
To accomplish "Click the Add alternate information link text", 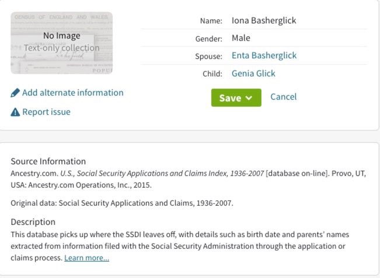I will click(72, 93).
